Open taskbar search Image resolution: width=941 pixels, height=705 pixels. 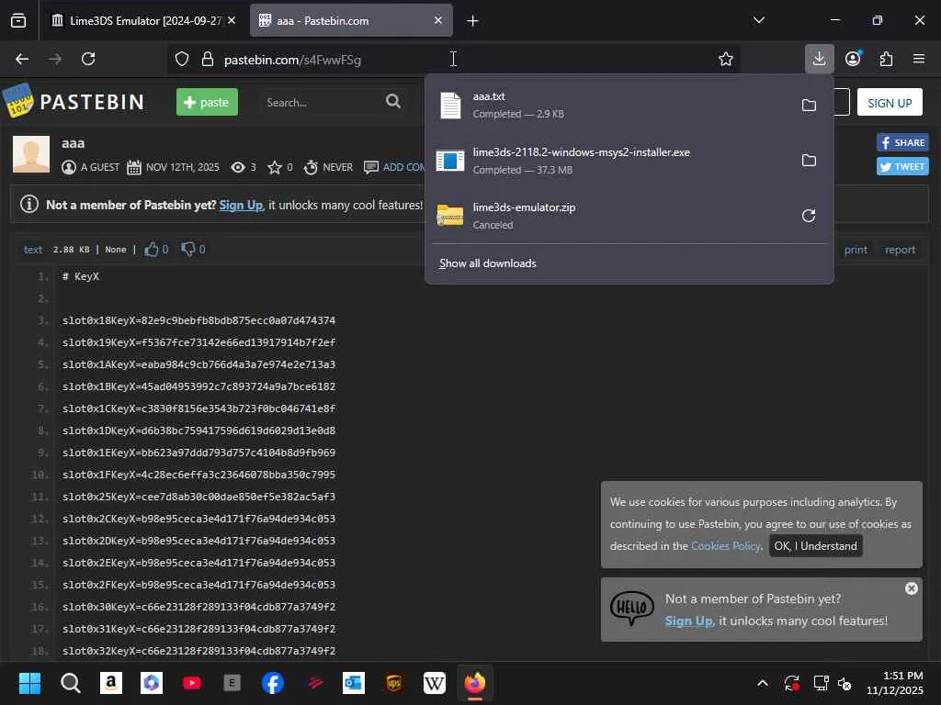[x=70, y=683]
